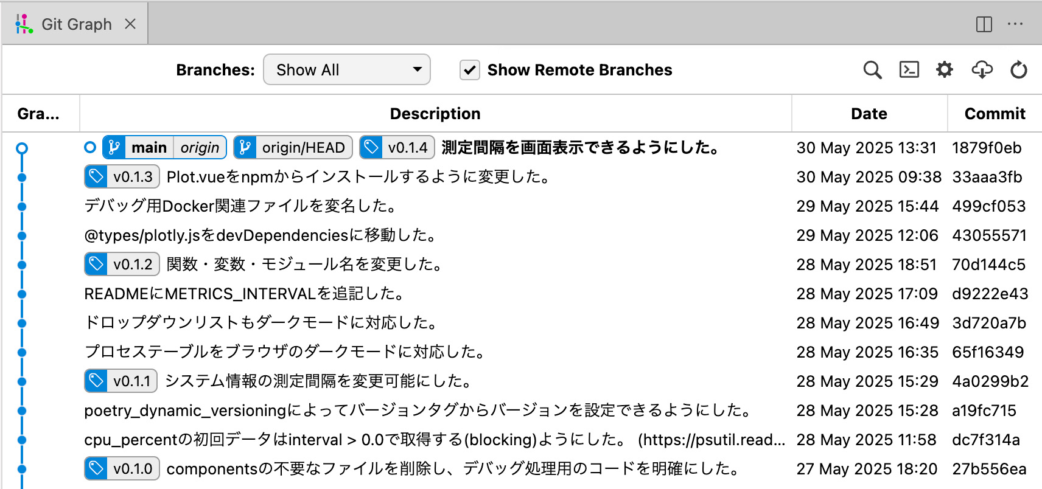Select the Git Graph tab
The height and width of the screenshot is (489, 1042).
coord(76,24)
